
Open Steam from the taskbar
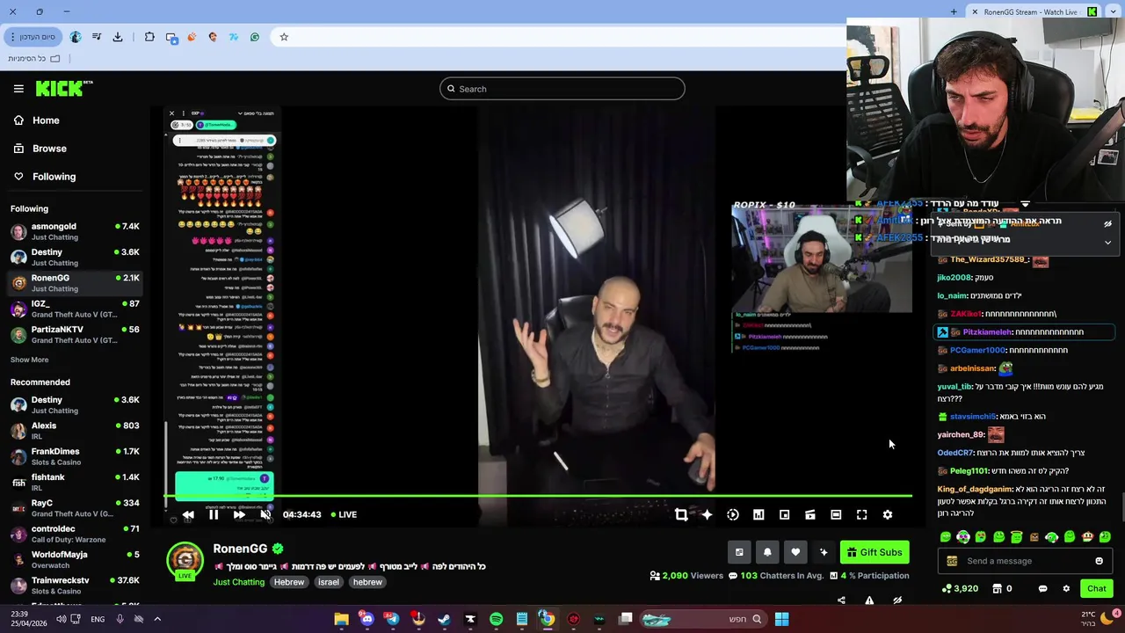[x=444, y=619]
